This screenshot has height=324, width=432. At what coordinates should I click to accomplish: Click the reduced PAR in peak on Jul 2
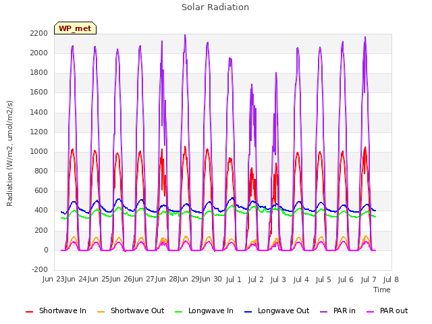(252, 86)
